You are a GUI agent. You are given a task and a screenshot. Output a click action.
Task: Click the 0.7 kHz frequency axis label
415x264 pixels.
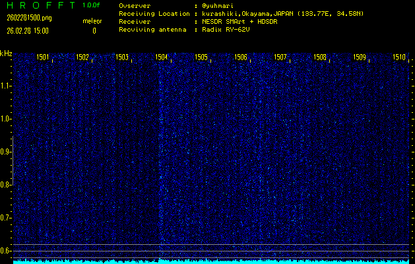6,218
